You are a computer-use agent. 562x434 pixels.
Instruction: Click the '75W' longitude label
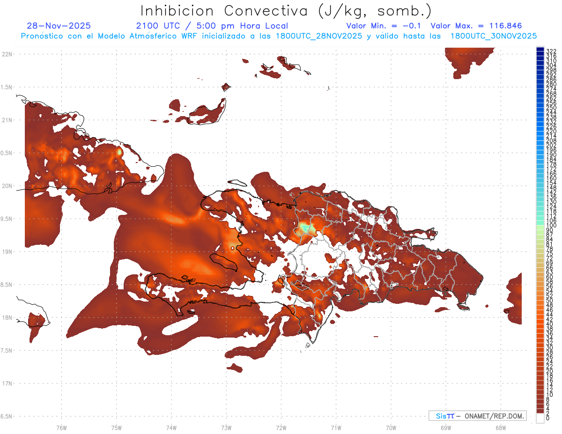(x=117, y=427)
